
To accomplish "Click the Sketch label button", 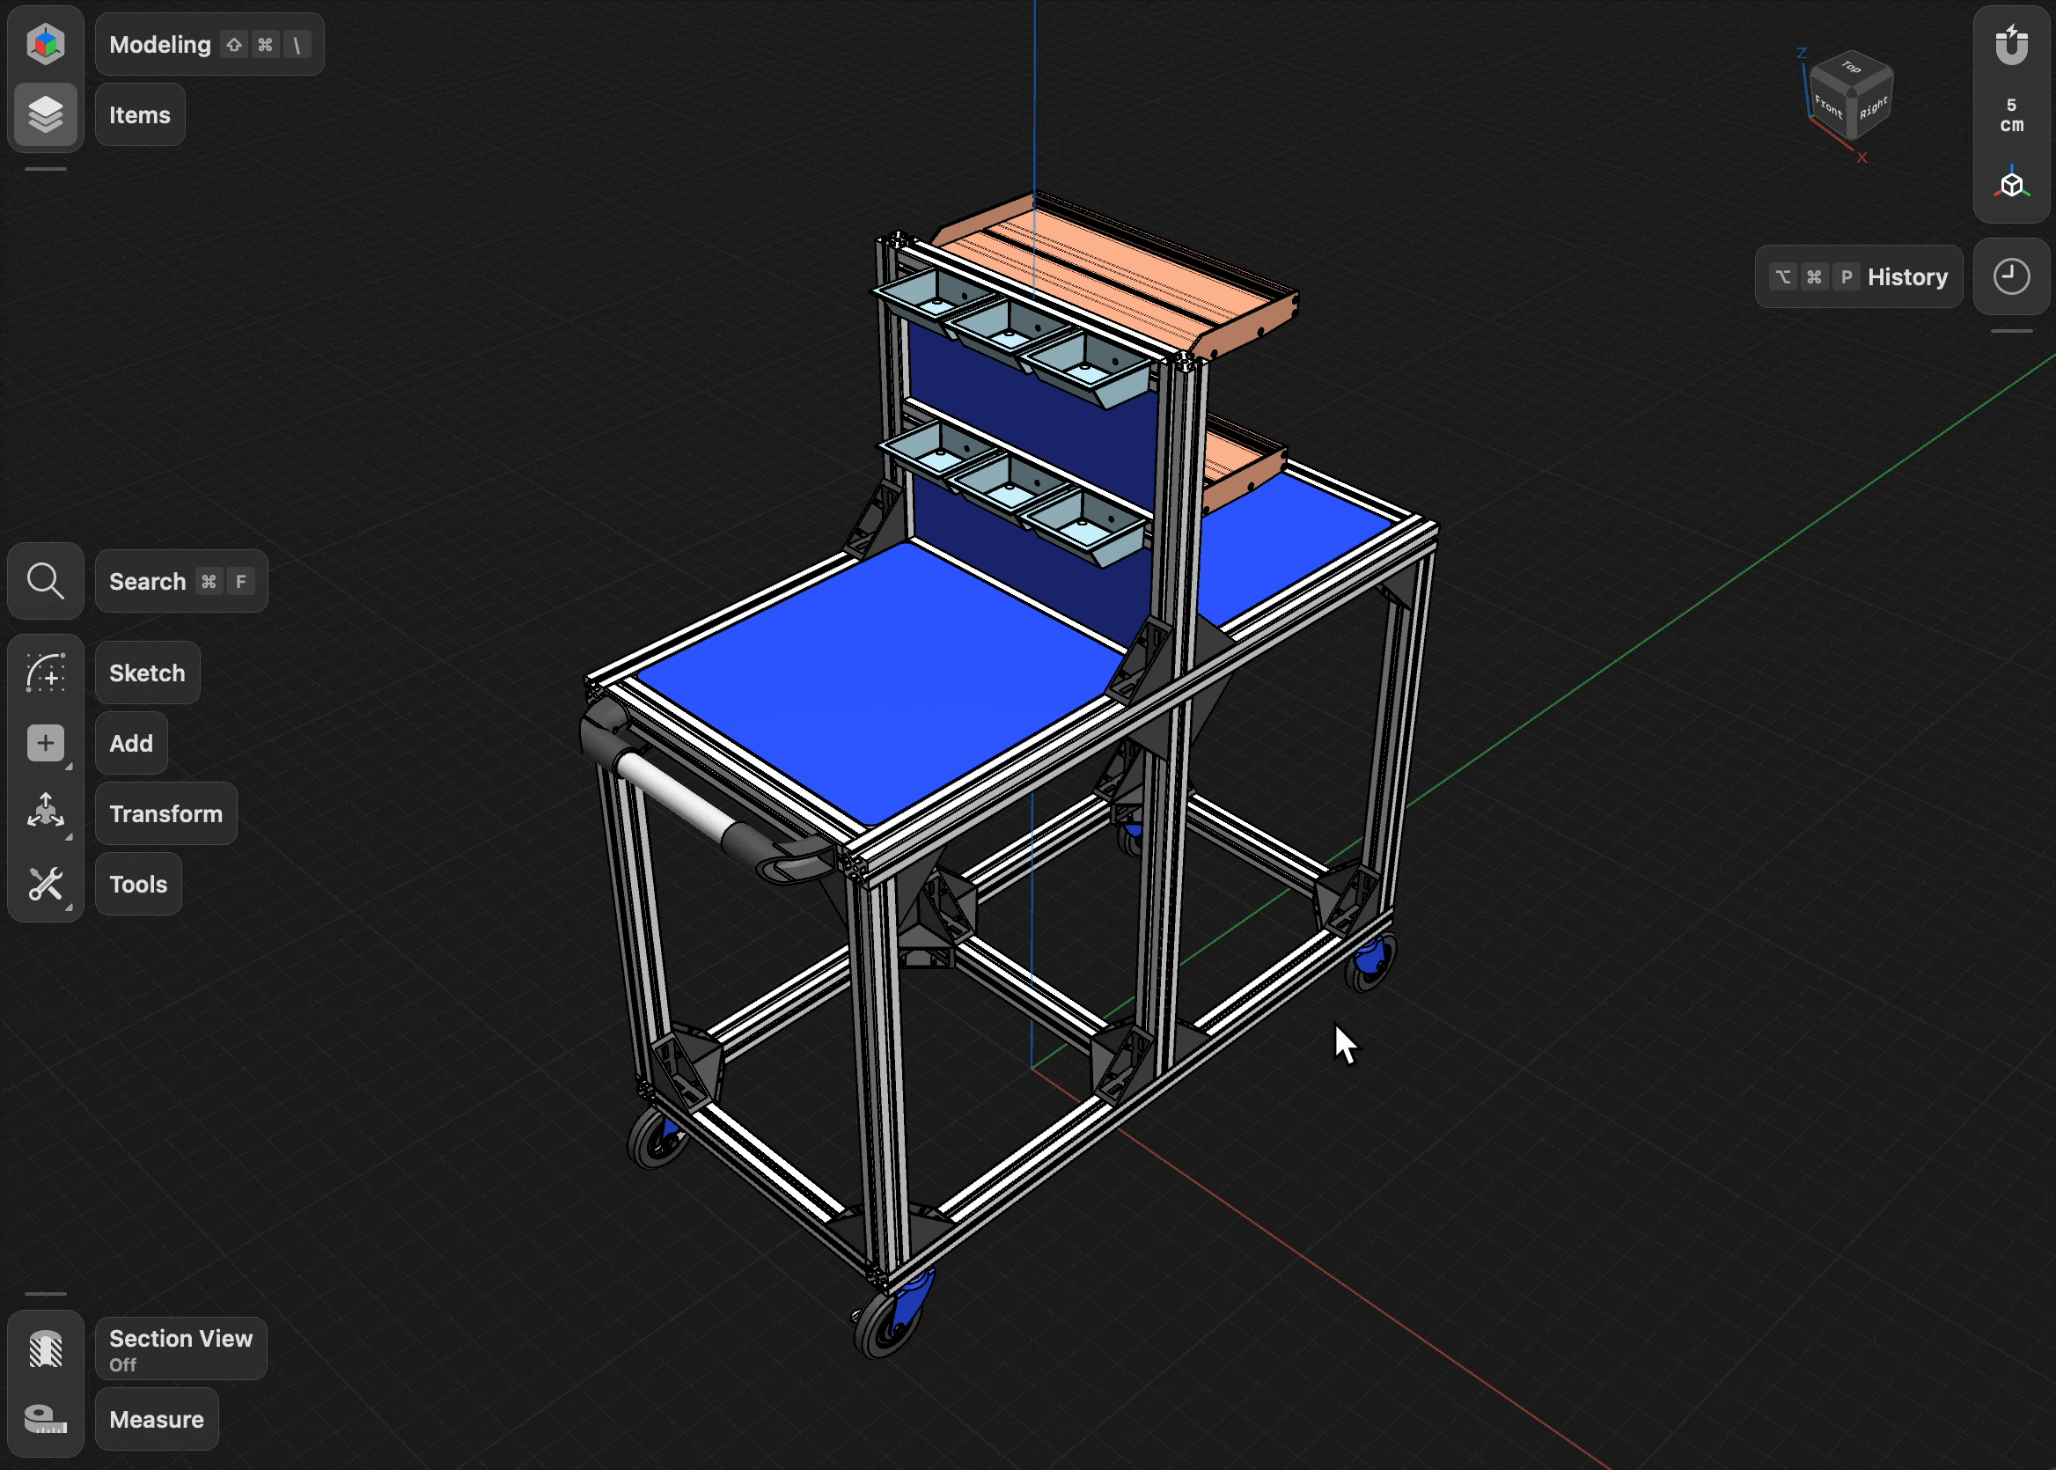I will click(148, 673).
